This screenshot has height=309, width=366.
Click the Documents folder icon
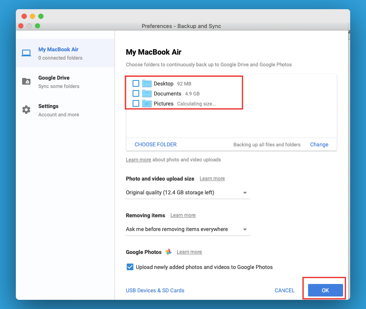(x=147, y=93)
